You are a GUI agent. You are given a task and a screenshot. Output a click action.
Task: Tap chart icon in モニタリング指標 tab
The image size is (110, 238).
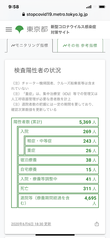(13, 45)
